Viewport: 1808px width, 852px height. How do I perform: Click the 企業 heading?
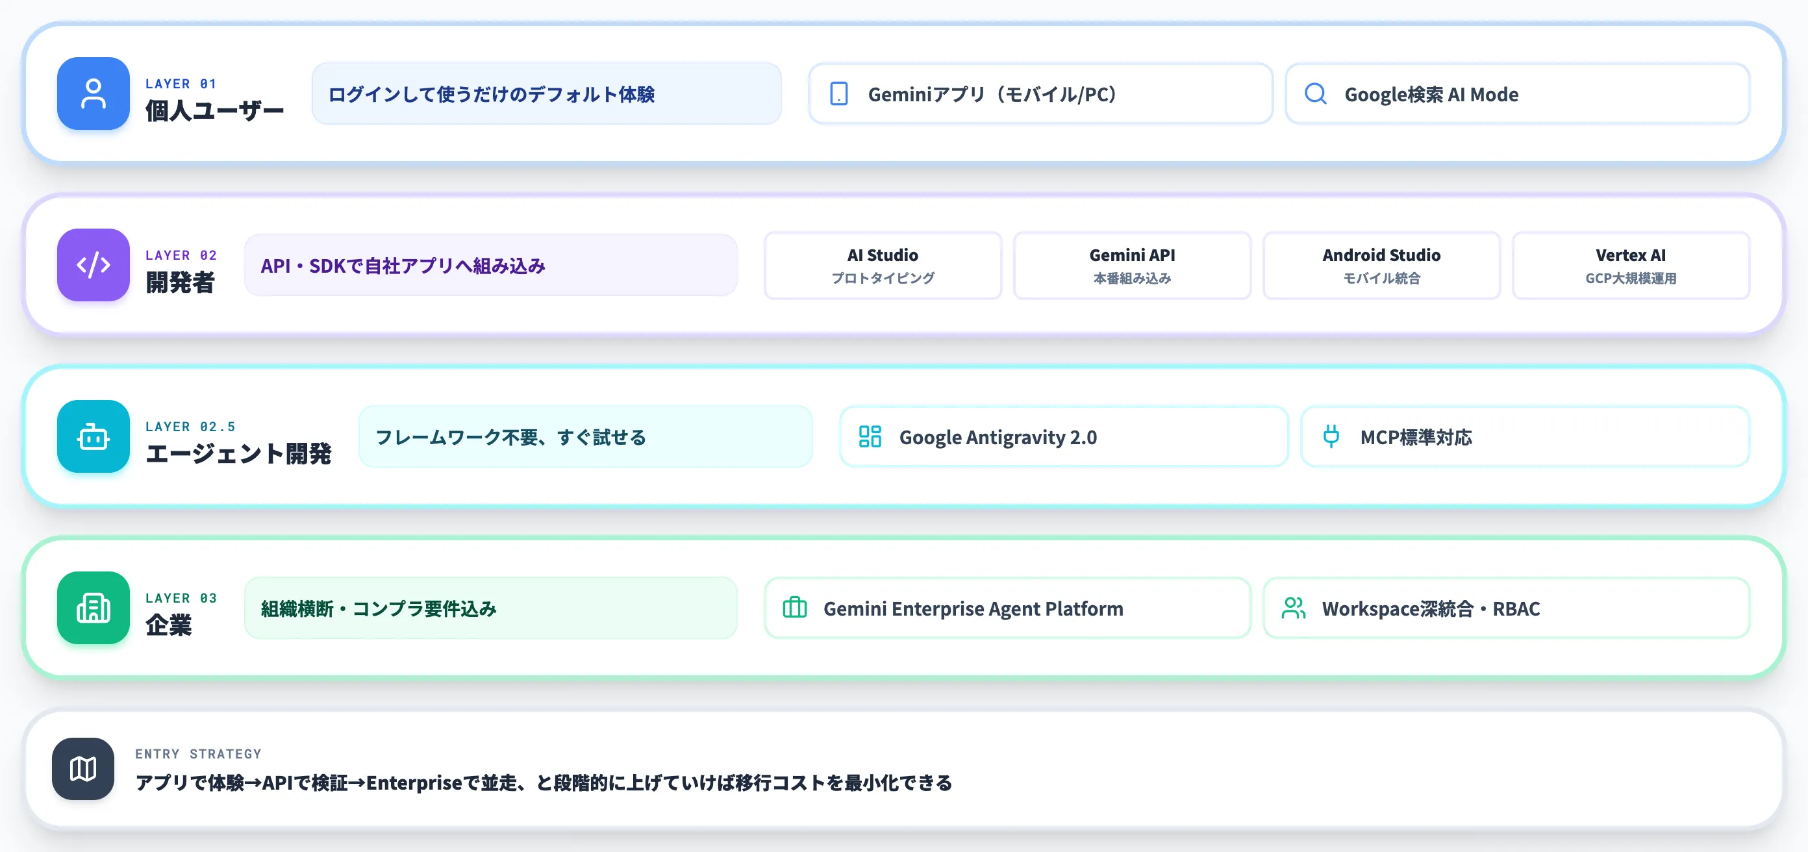click(168, 625)
